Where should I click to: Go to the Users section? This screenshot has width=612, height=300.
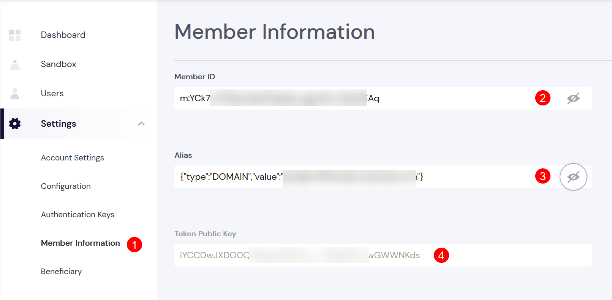(x=52, y=93)
